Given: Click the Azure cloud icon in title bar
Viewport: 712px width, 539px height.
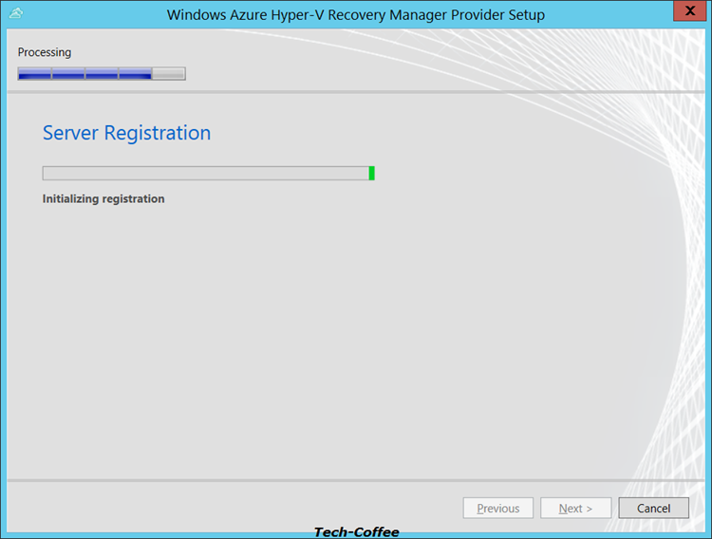Looking at the screenshot, I should tap(16, 13).
